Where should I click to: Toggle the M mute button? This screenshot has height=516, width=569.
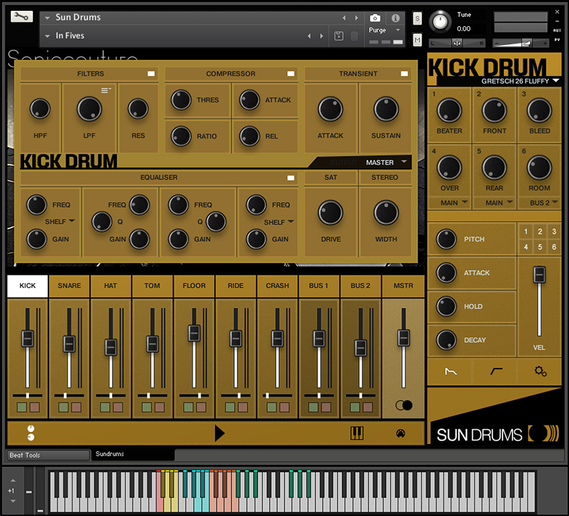tap(417, 40)
